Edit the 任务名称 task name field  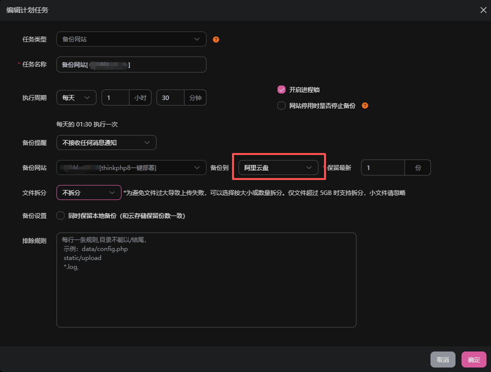(131, 64)
